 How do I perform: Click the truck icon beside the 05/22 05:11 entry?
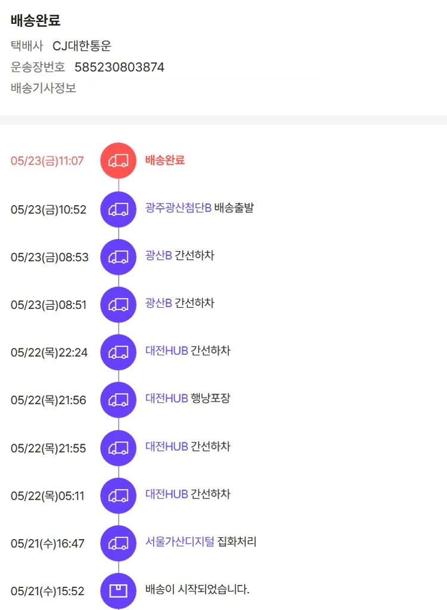coord(119,496)
